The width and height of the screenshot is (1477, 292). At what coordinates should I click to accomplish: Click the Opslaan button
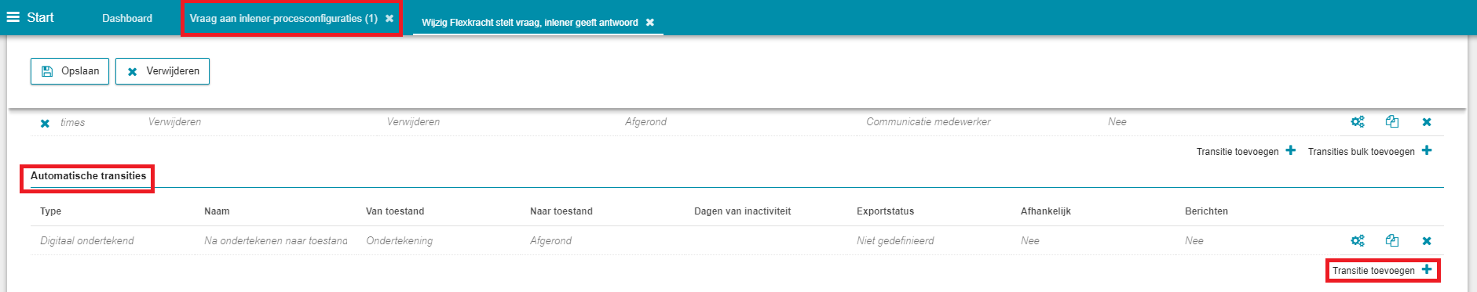pyautogui.click(x=70, y=71)
